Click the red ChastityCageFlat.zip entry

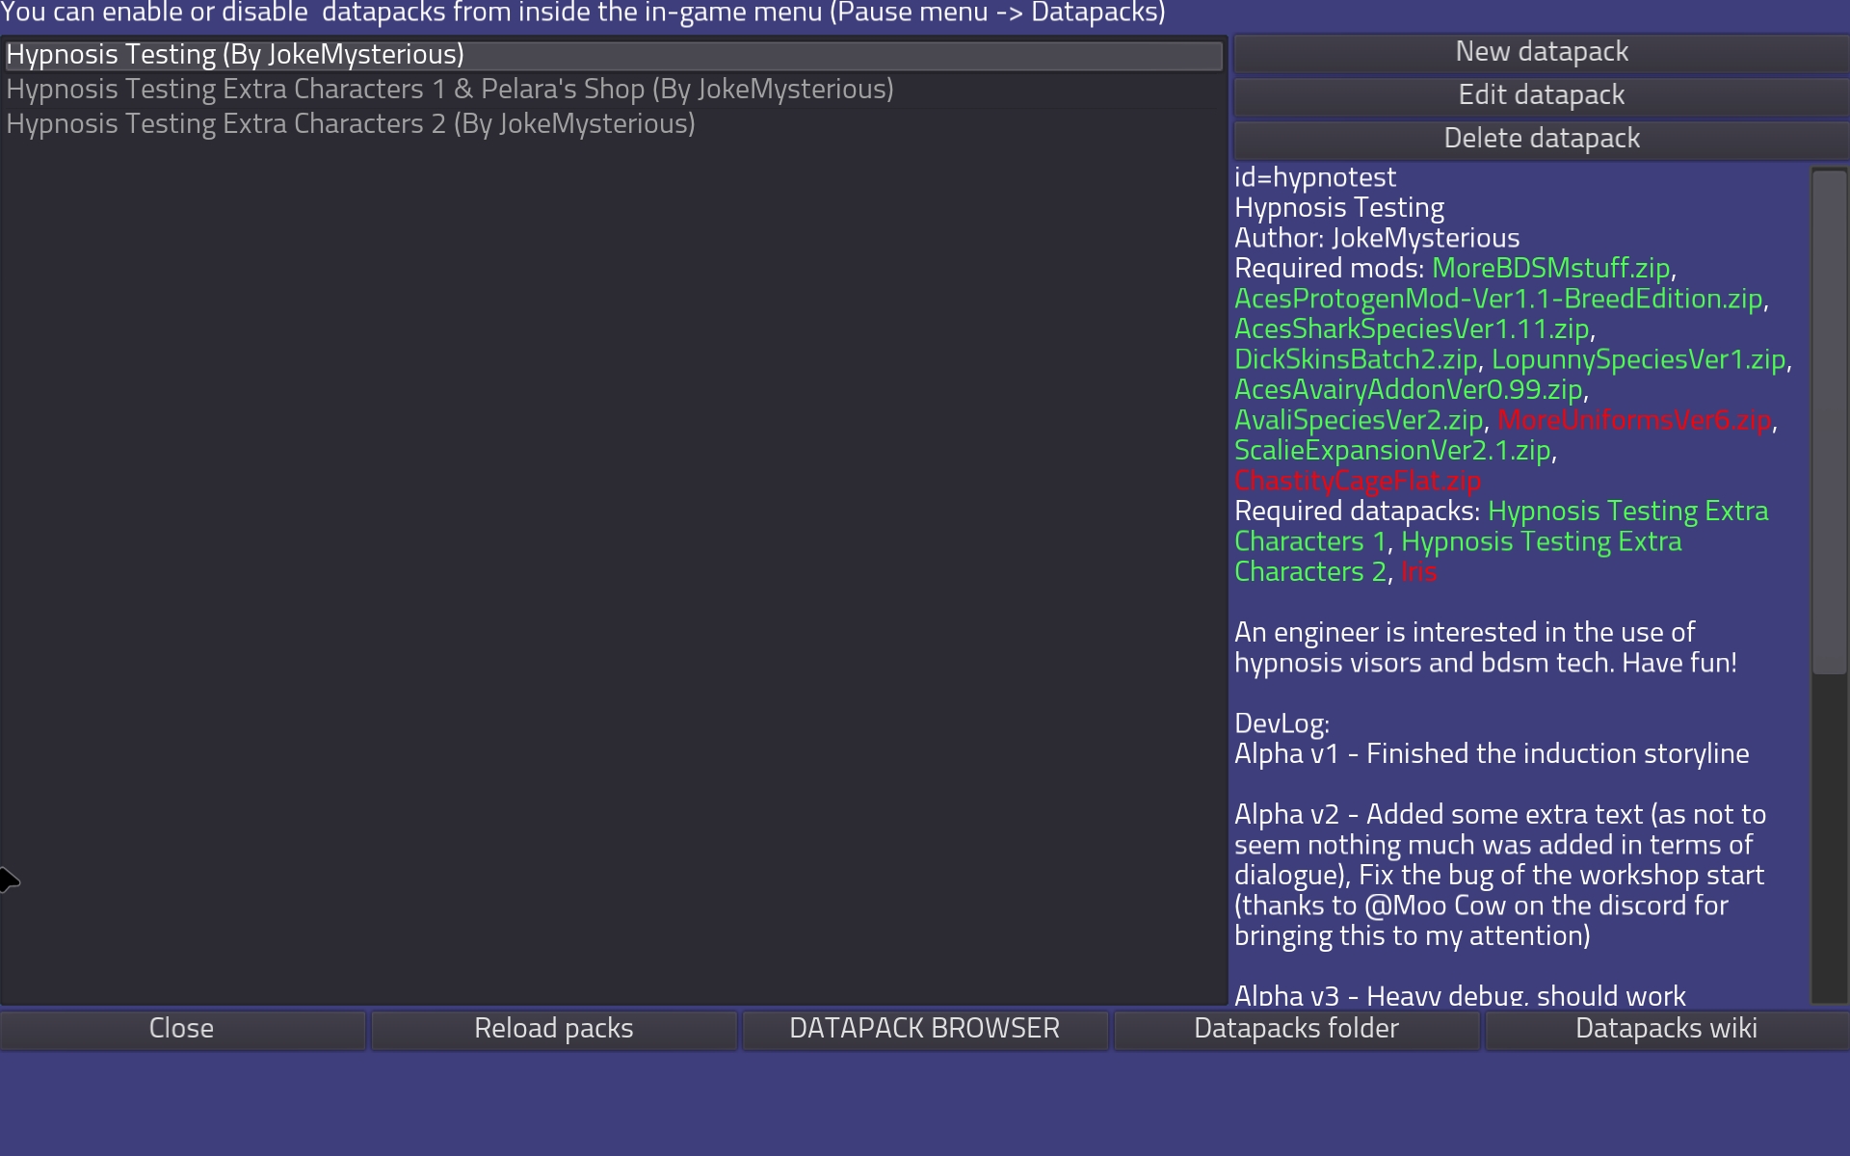[x=1357, y=482]
